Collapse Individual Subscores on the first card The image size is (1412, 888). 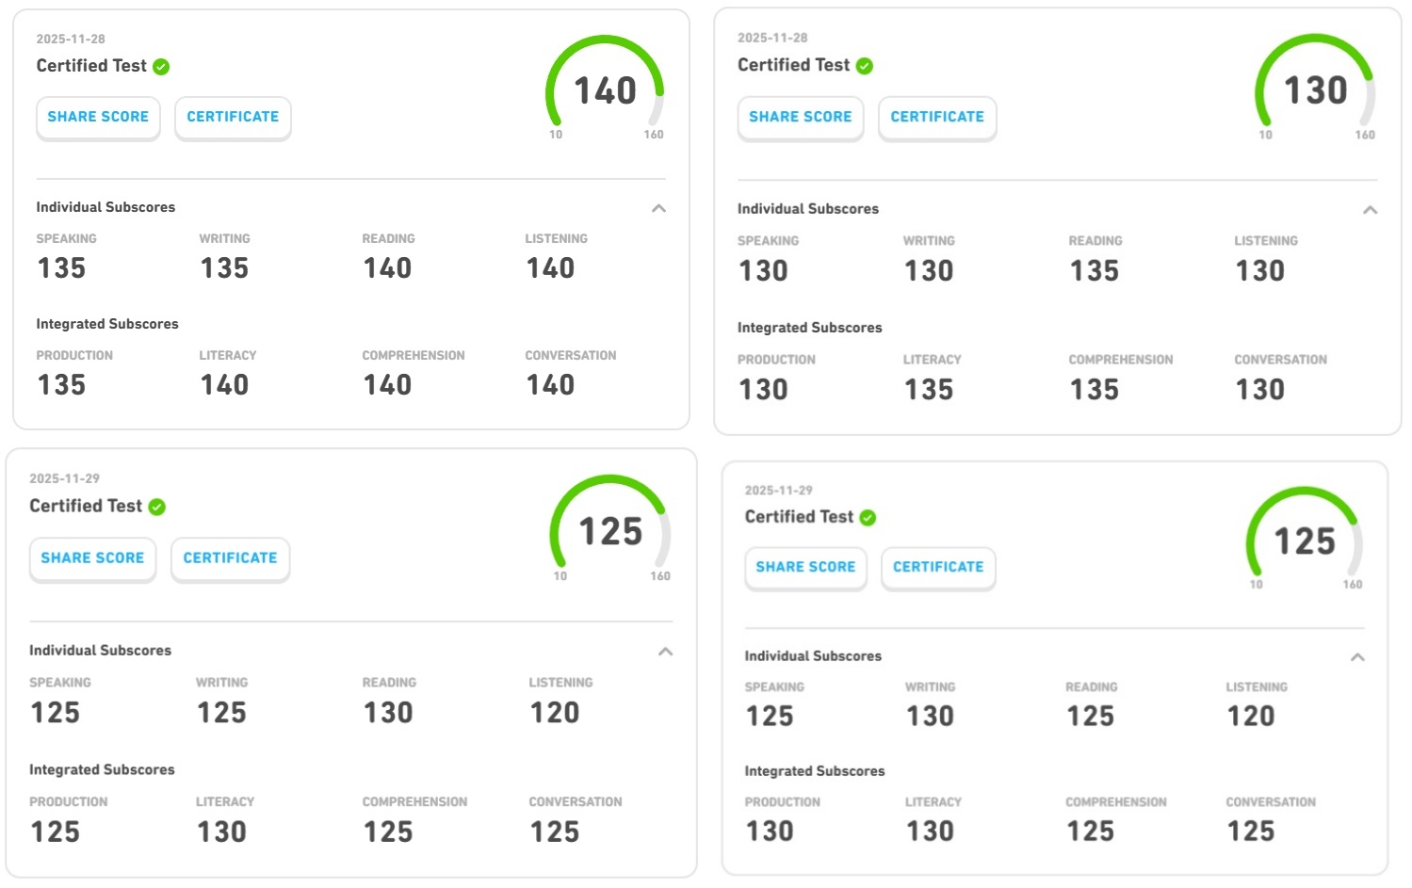pos(658,208)
